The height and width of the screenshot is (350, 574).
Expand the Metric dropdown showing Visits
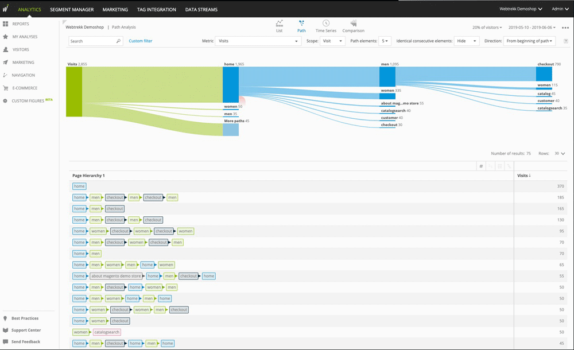[258, 41]
